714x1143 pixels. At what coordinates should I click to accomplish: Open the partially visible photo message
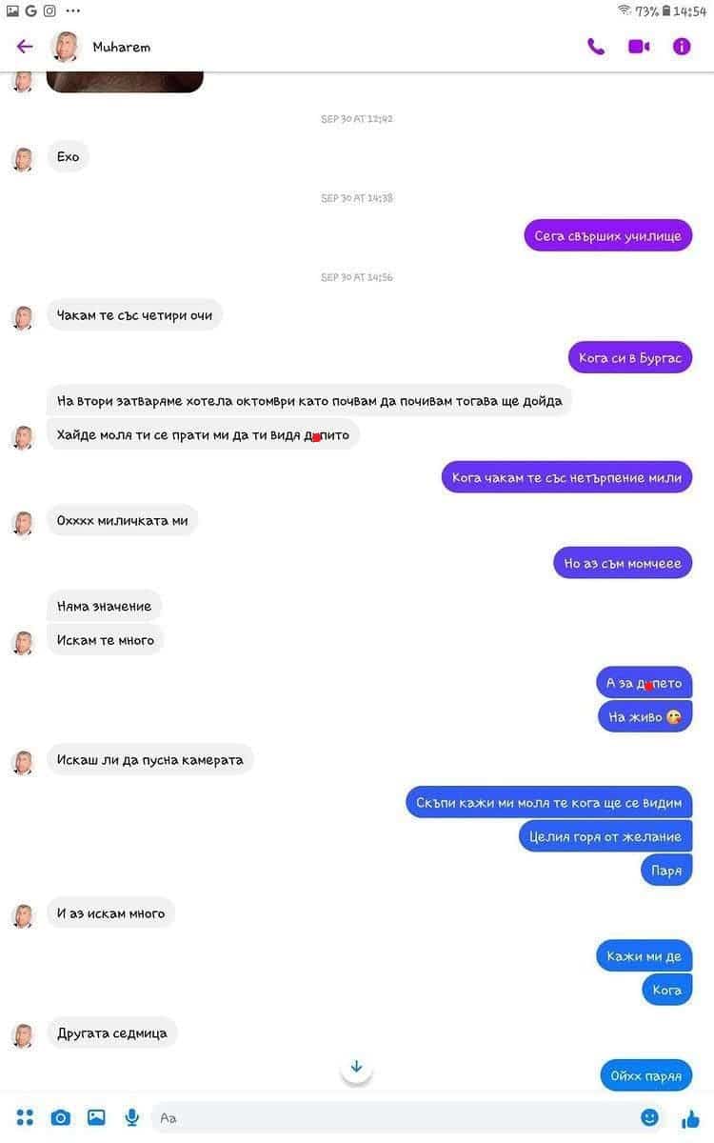tap(125, 83)
